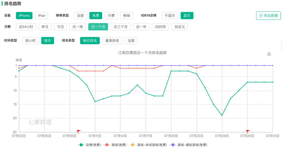Click 导出数据 export button
The width and height of the screenshot is (282, 148).
click(x=268, y=16)
